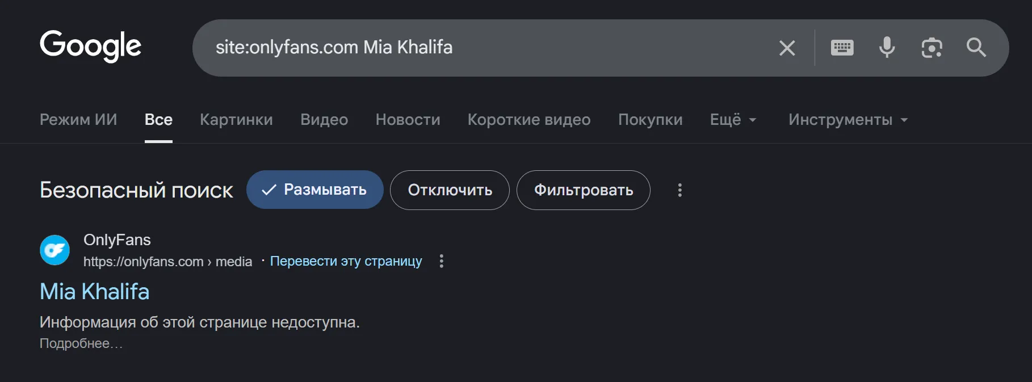
Task: Click Подробнее under the search result
Action: (81, 343)
